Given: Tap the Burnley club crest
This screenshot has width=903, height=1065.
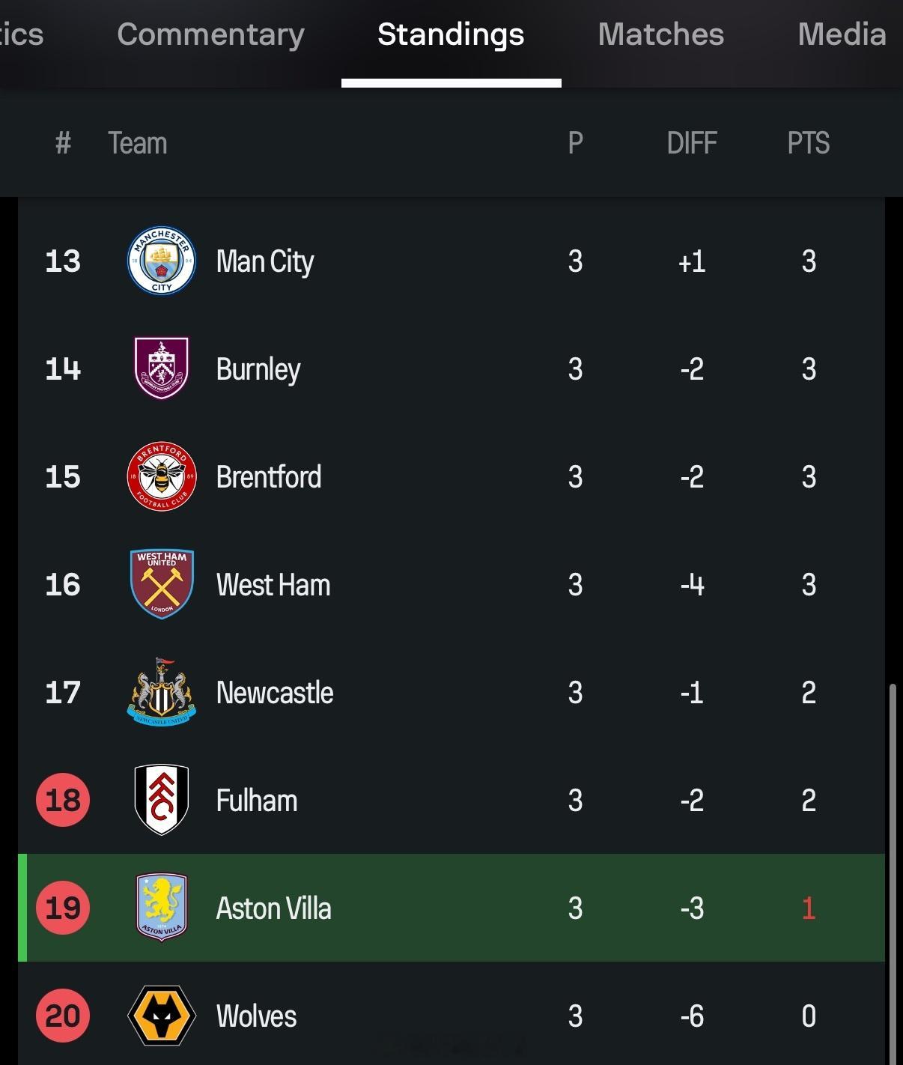Looking at the screenshot, I should 162,368.
